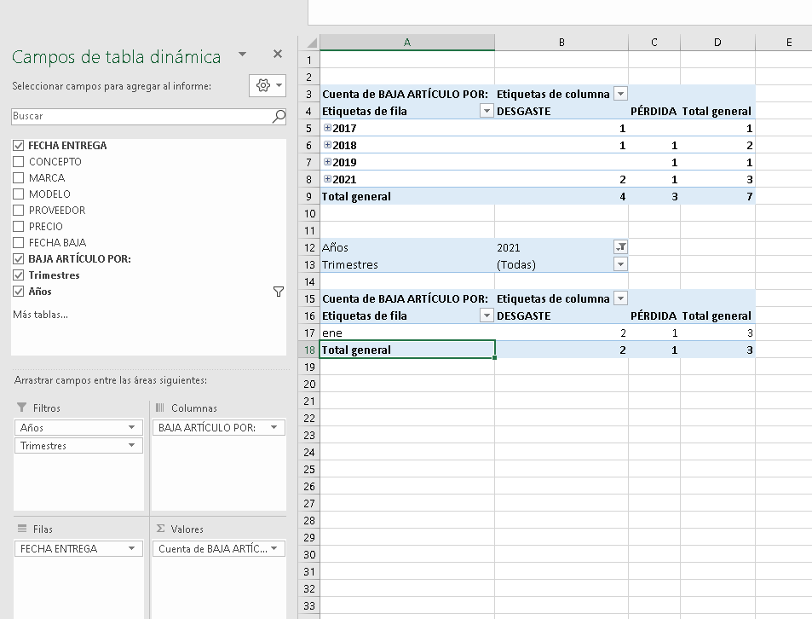Open Etiquetas de fila filter in row 4
812x619 pixels.
coord(487,111)
